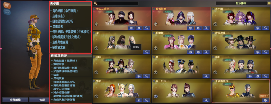Click the 恢复 button

coord(39,100)
